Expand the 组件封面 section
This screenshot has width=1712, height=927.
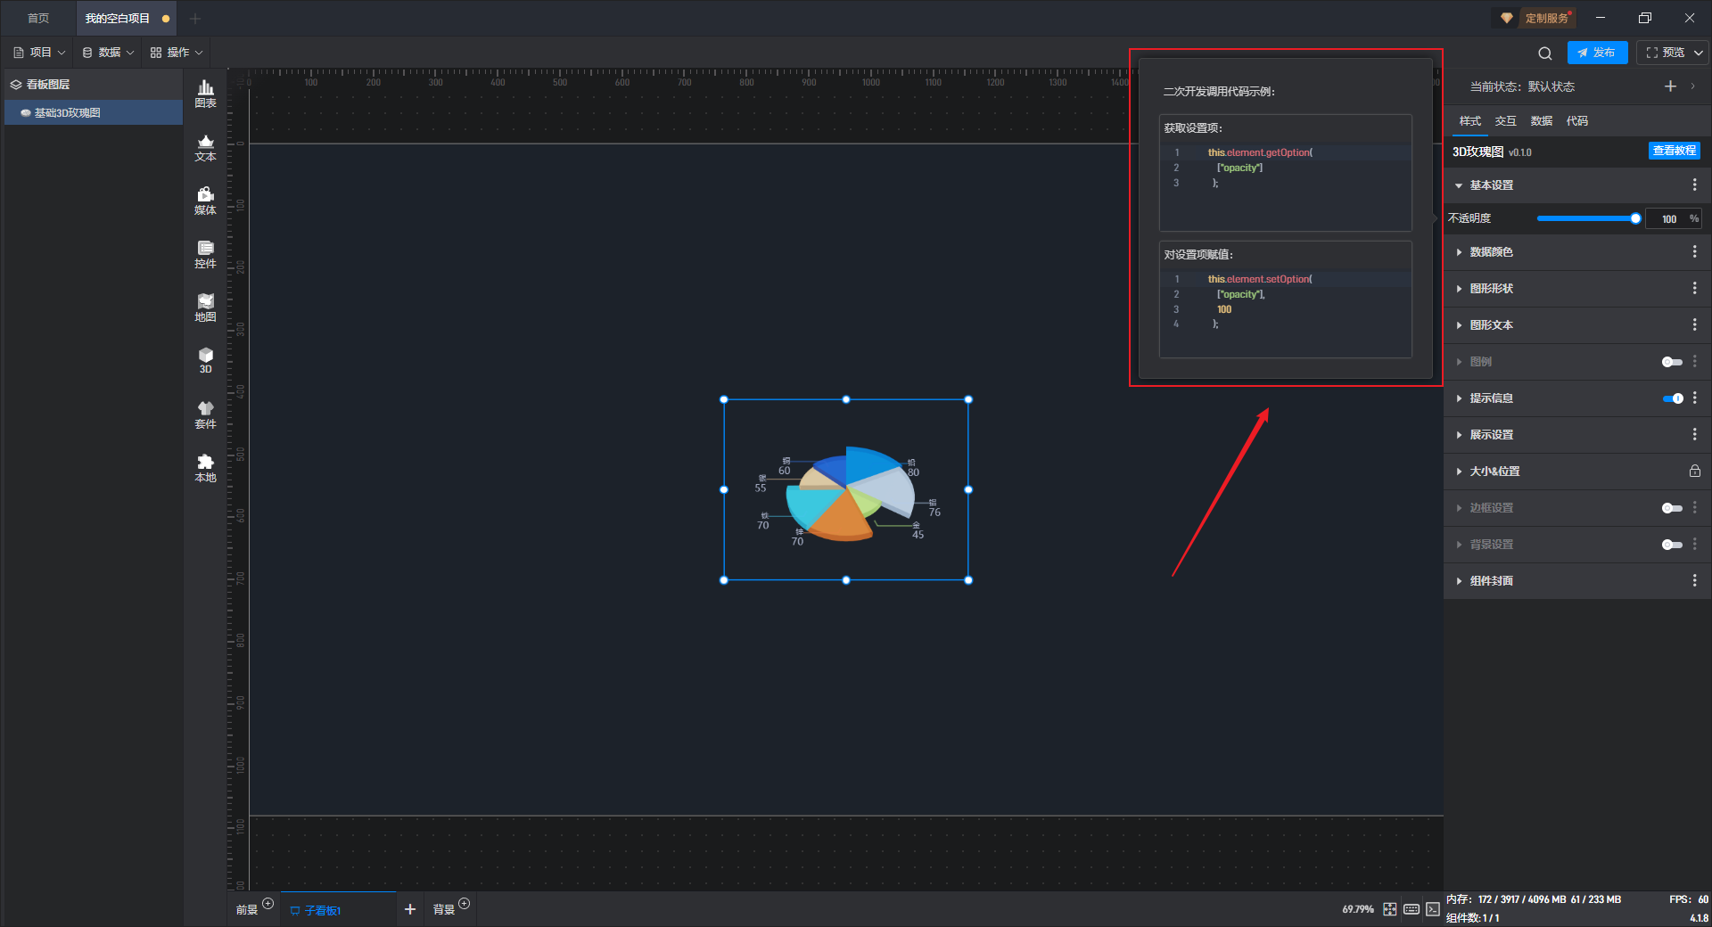point(1459,581)
